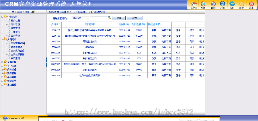Select 合同定单管理 in the sidebar tree
Image resolution: width=258 pixels, height=121 pixels.
pyautogui.click(x=17, y=43)
